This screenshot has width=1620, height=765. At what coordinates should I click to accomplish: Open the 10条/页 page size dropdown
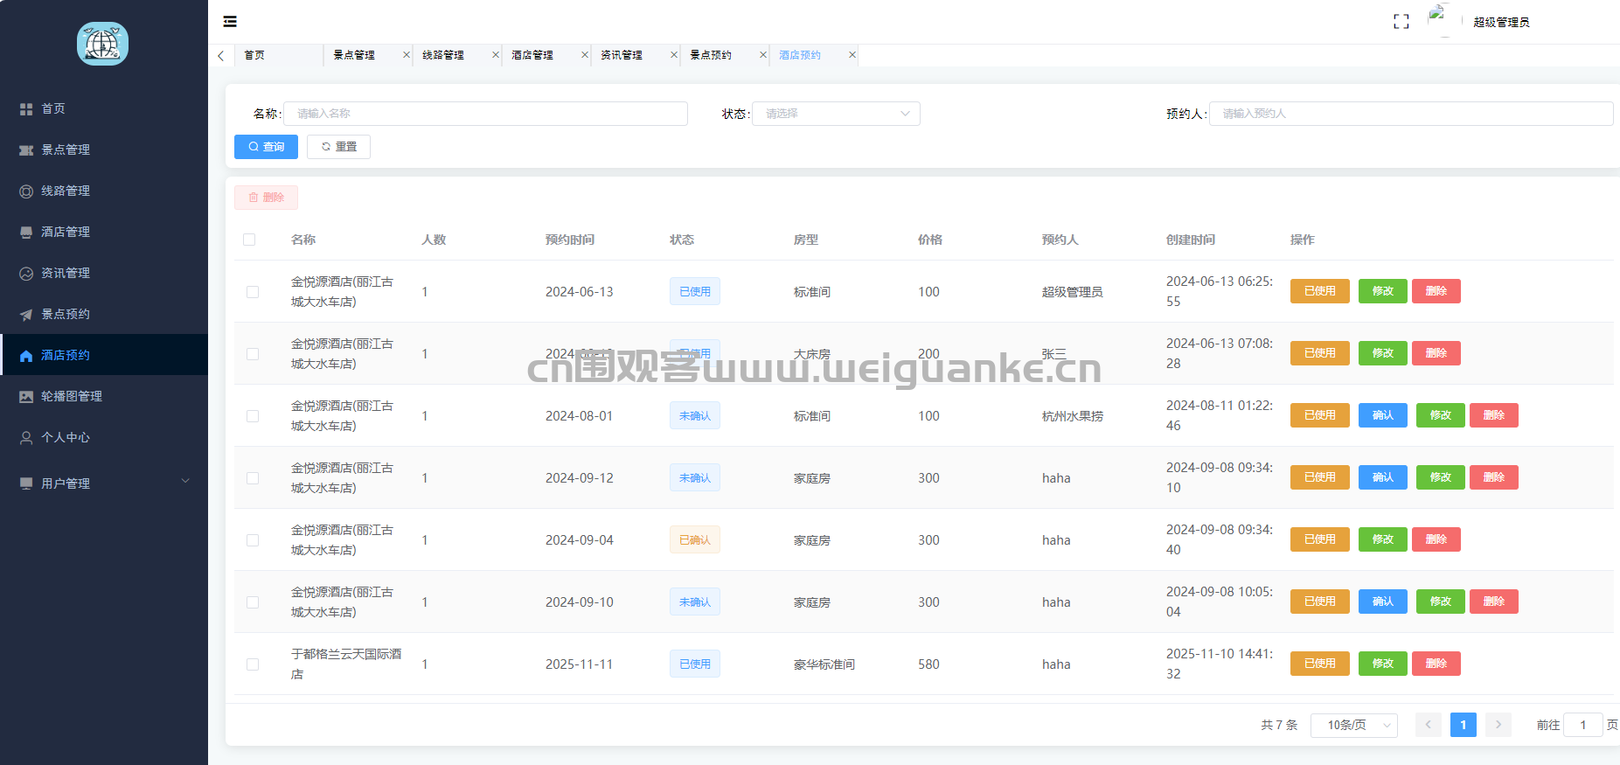(x=1353, y=725)
